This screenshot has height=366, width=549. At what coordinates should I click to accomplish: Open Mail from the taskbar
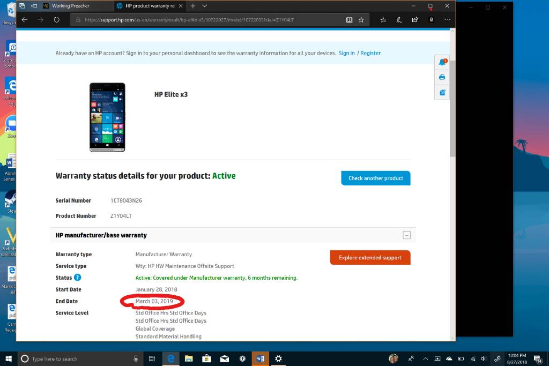coord(225,358)
